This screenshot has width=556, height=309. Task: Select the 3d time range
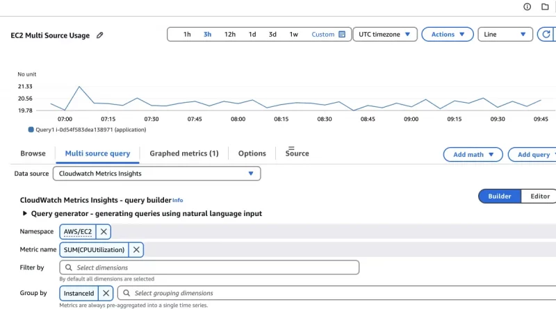point(272,35)
